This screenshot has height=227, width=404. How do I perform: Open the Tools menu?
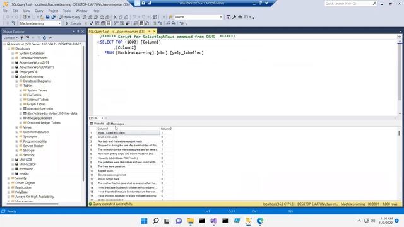pyautogui.click(x=67, y=11)
